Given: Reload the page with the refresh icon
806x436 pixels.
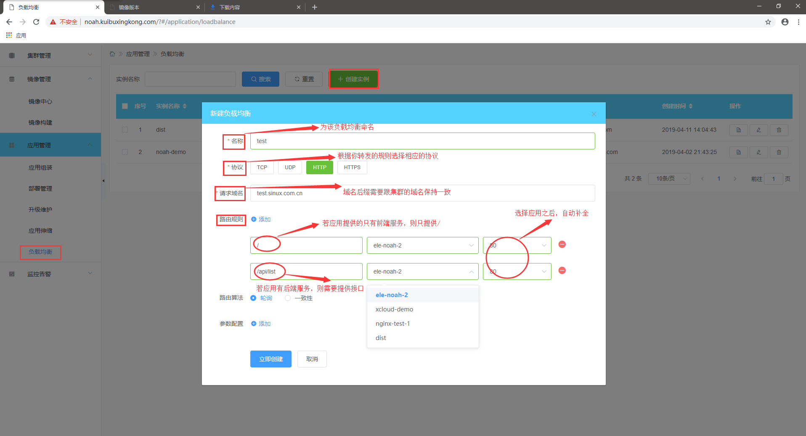Looking at the screenshot, I should pyautogui.click(x=36, y=22).
